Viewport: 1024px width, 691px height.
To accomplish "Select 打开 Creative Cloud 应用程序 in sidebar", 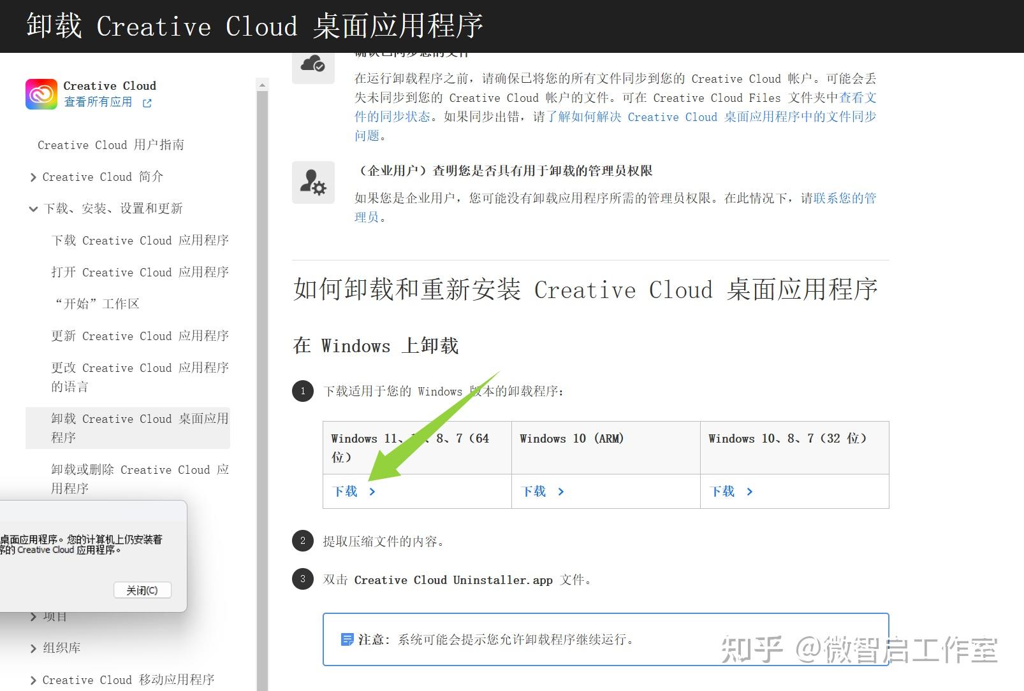I will tap(140, 273).
